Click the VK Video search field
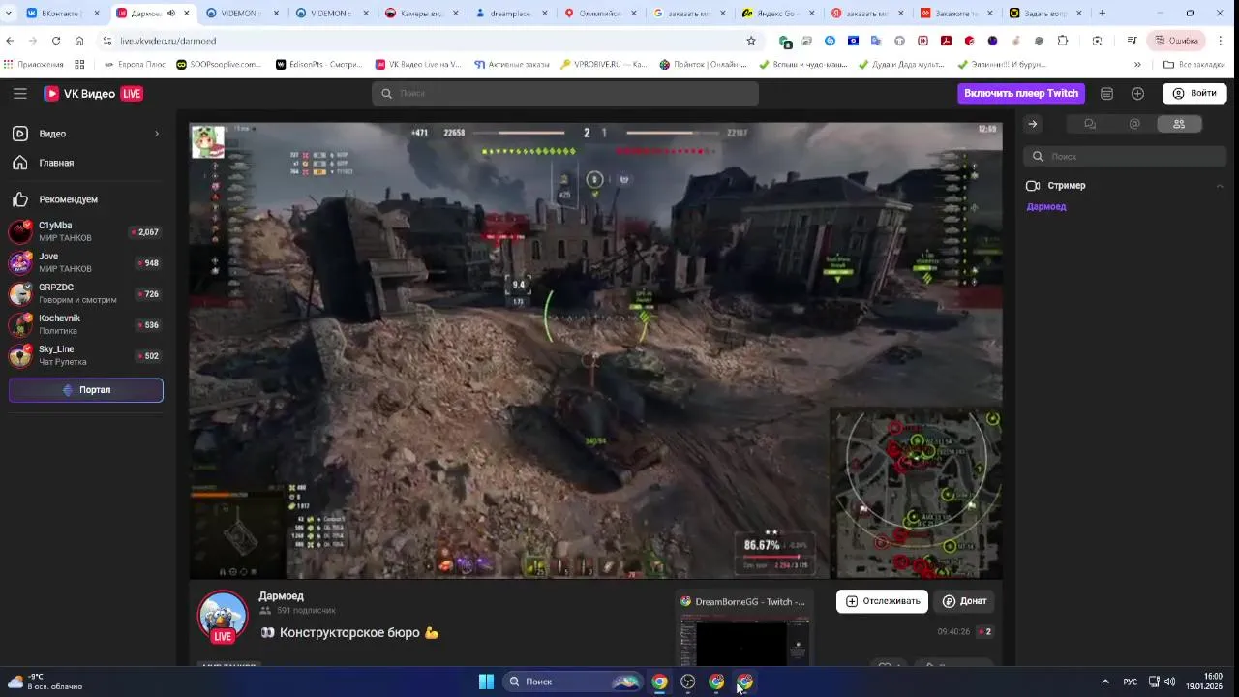This screenshot has width=1239, height=697. point(565,93)
